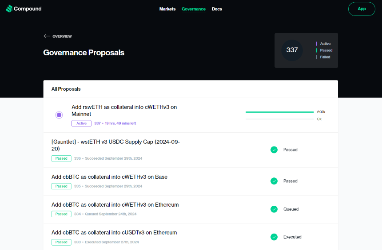Click the gray 0k against votes bar
The width and height of the screenshot is (382, 250).
pyautogui.click(x=280, y=119)
